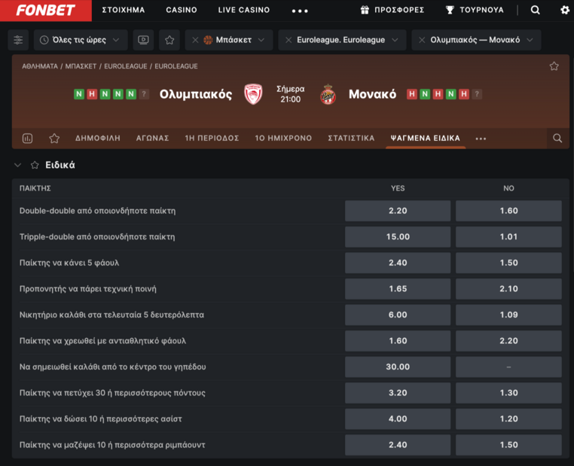Remove the Ολυμπιακός — Μονακό filter X
The height and width of the screenshot is (466, 574).
(422, 40)
